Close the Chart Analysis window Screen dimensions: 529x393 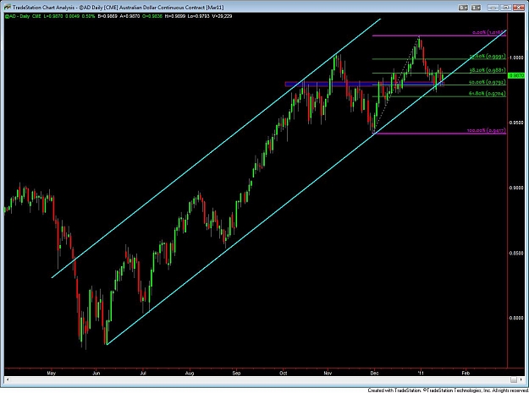tap(518, 8)
